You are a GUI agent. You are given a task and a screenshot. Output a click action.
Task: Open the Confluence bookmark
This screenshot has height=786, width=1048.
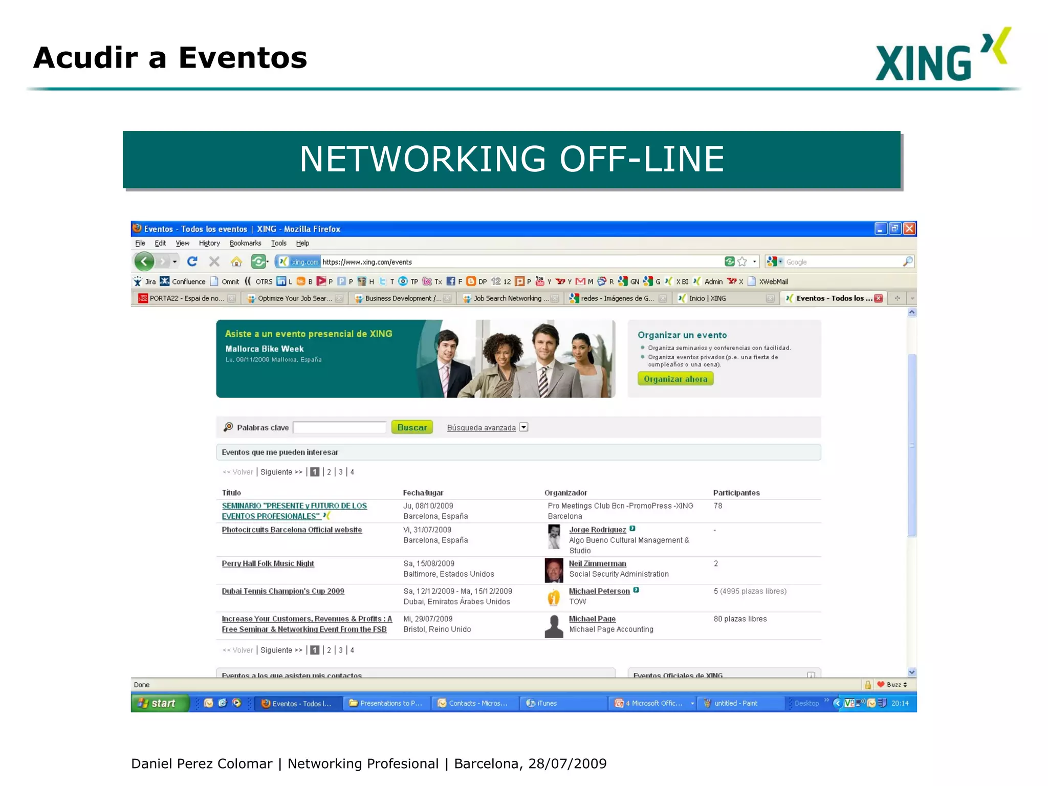click(183, 281)
